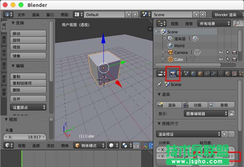Click the Join button
The height and width of the screenshot is (167, 244).
tap(28, 99)
